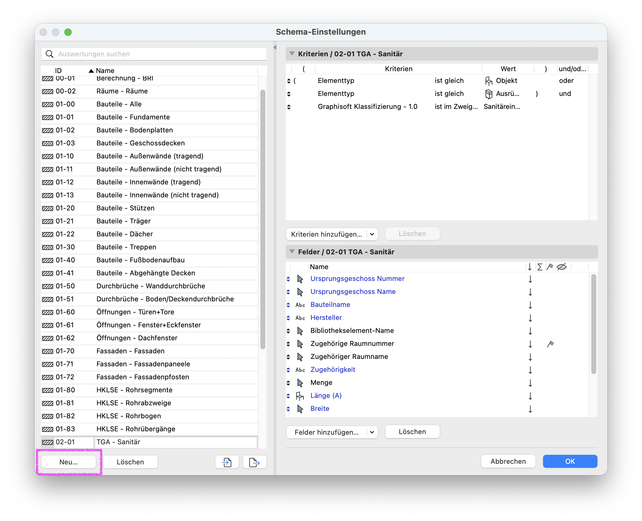
Task: Click the Sanitärein... criterion value
Action: [502, 107]
